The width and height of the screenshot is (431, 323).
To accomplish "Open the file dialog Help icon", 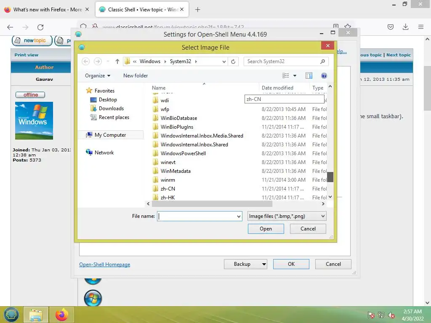I will click(x=324, y=76).
